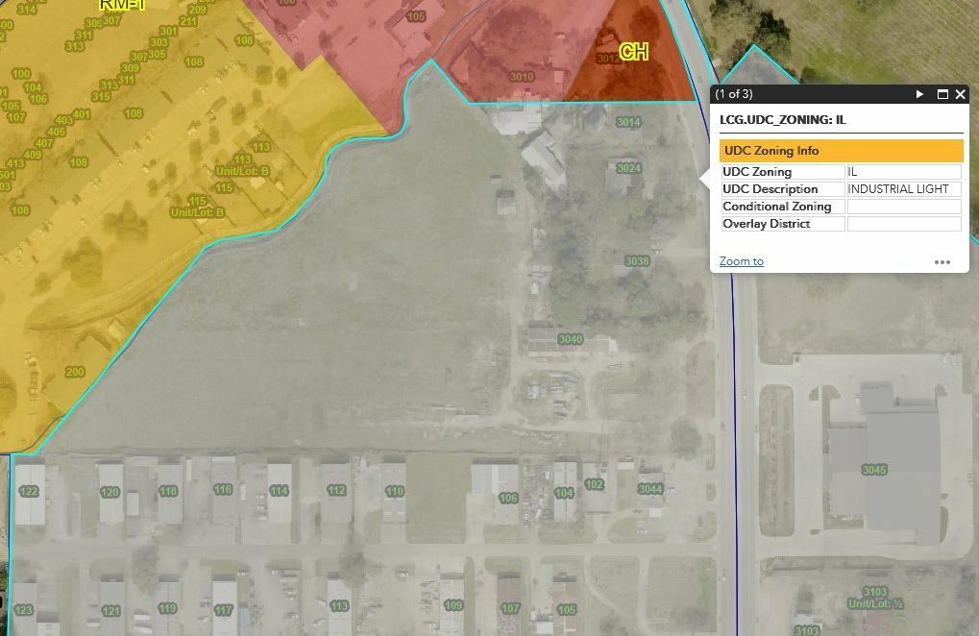Select address marker 200 in yellow zone

(75, 372)
